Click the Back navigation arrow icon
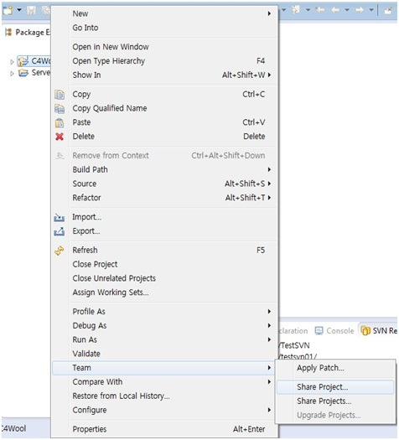The image size is (399, 440). click(335, 10)
